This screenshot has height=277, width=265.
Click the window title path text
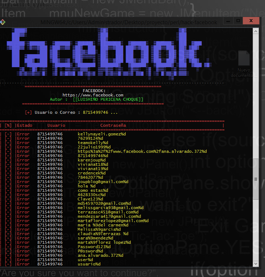(x=129, y=22)
